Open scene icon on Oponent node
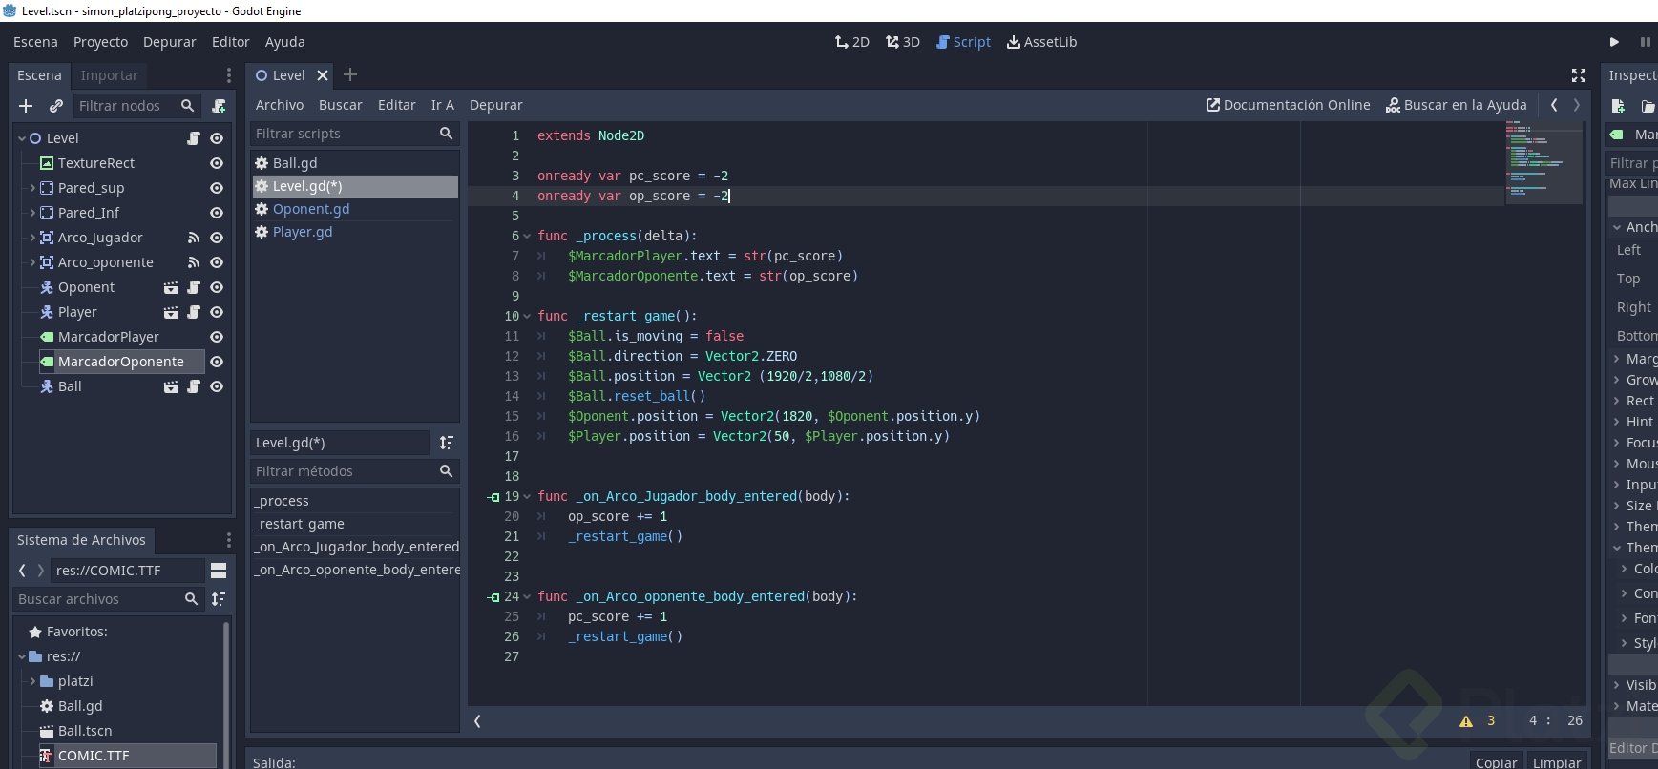 point(171,287)
